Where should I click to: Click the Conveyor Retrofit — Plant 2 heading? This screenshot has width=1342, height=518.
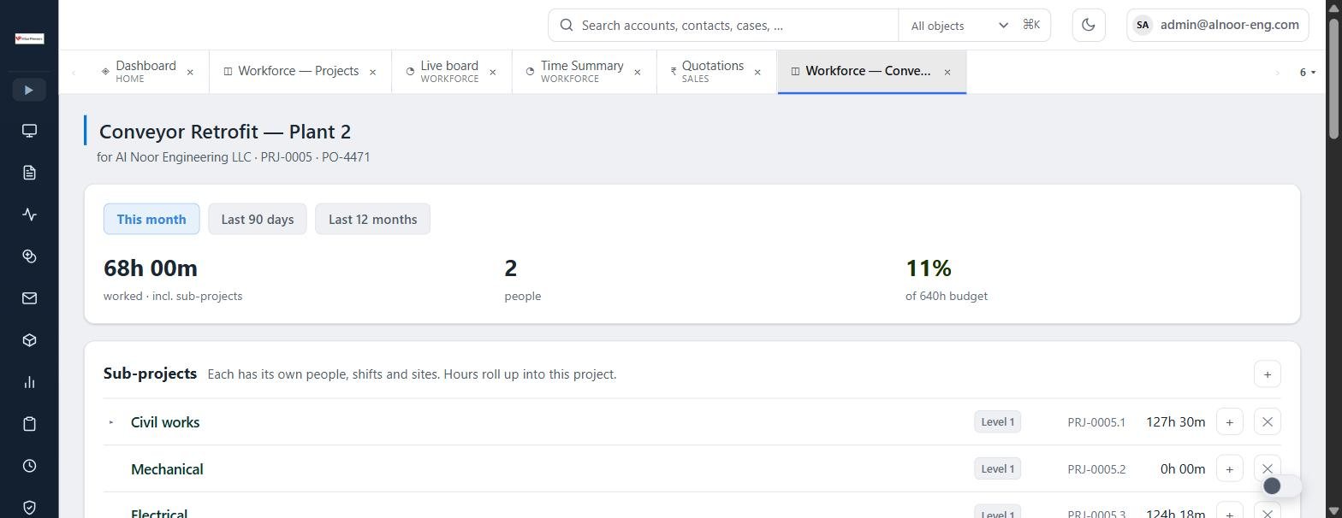click(x=225, y=132)
